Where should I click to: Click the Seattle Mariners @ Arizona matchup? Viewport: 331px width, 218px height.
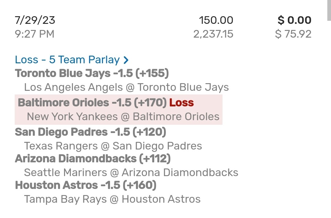click(x=131, y=172)
